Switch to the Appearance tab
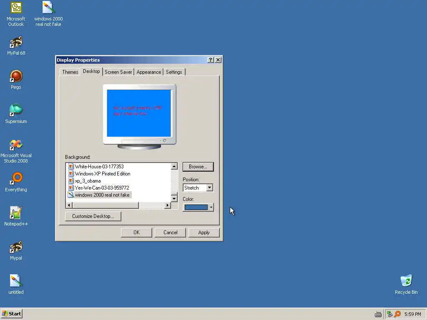Screen dimensions: 427x320 149,72
